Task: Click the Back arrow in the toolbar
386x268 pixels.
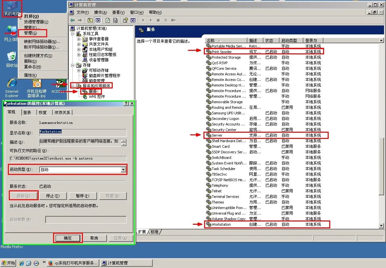Action: tap(72, 20)
